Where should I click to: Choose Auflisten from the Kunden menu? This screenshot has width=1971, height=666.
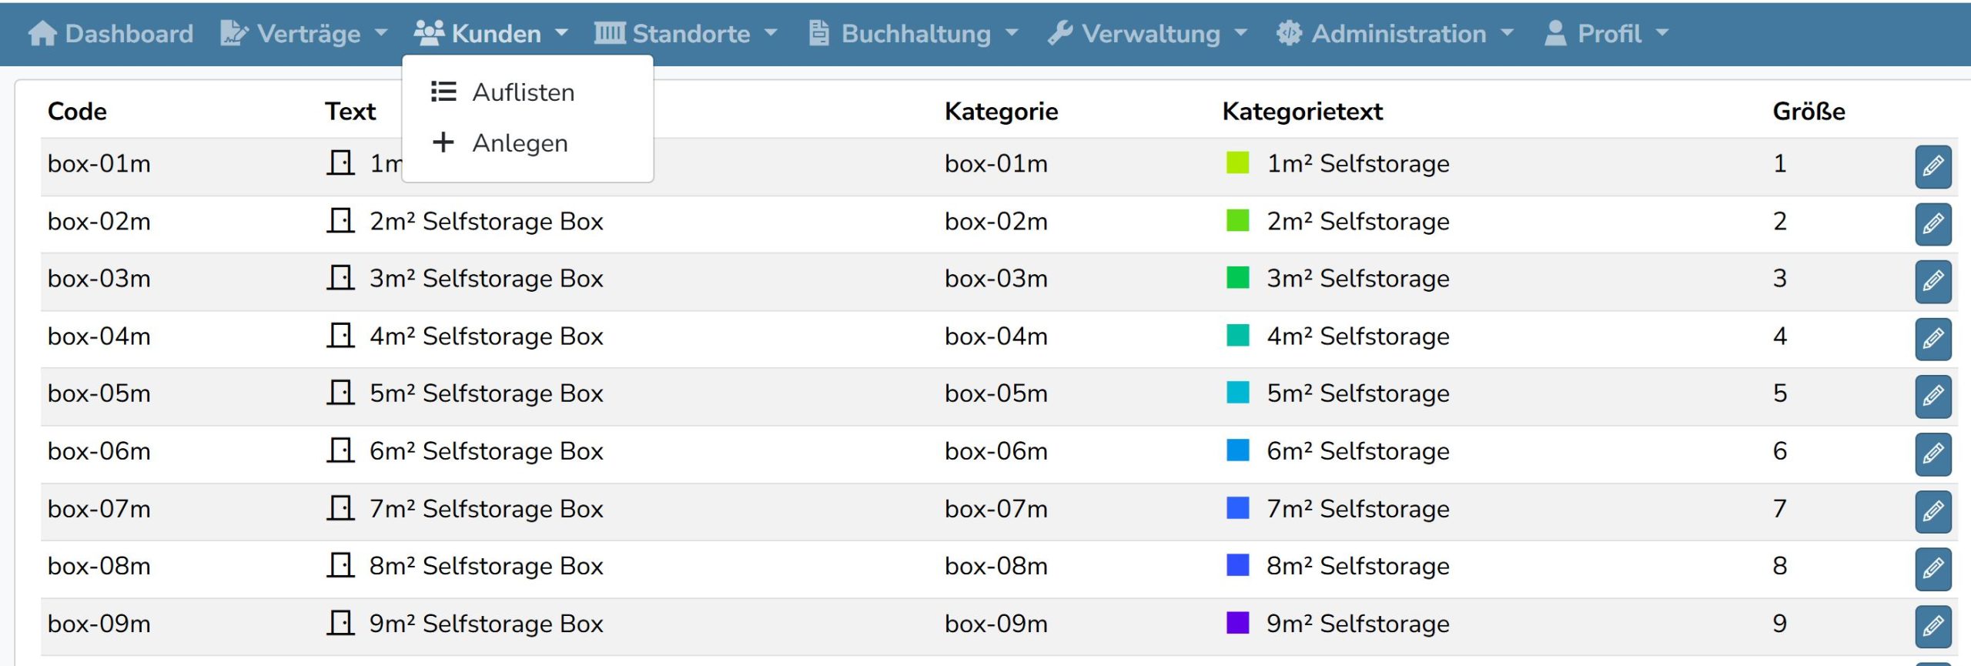point(523,92)
